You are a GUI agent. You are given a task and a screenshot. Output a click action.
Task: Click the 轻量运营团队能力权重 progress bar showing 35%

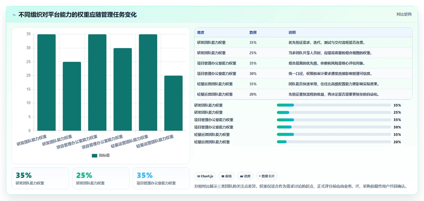tap(334, 135)
